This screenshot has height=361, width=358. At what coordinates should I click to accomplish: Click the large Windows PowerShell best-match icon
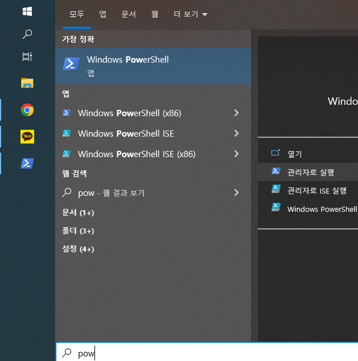point(71,64)
